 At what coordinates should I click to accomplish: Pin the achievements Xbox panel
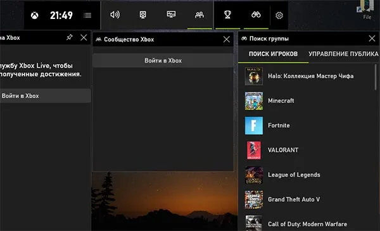[x=70, y=37]
